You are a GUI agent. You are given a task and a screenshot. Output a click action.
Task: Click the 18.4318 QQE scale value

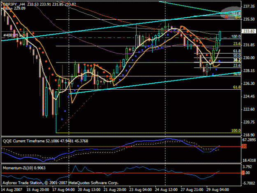pyautogui.click(x=249, y=160)
